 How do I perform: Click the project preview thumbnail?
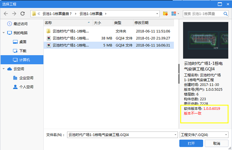[206, 40]
